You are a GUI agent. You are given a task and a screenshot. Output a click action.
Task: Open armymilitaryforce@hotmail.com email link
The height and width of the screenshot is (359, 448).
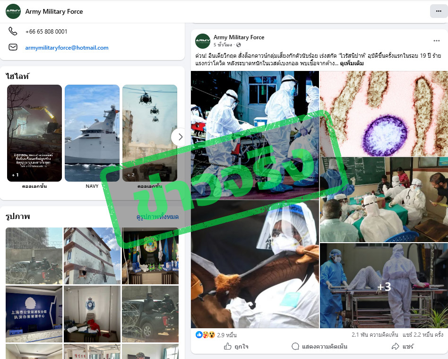67,48
